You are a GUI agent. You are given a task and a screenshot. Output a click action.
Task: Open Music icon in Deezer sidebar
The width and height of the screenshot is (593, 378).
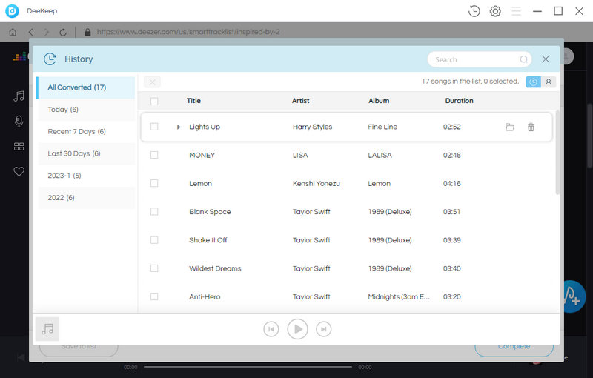click(x=19, y=96)
